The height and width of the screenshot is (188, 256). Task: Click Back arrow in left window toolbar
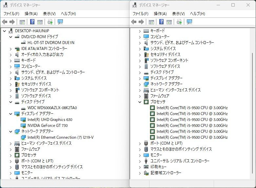[x=5, y=22]
